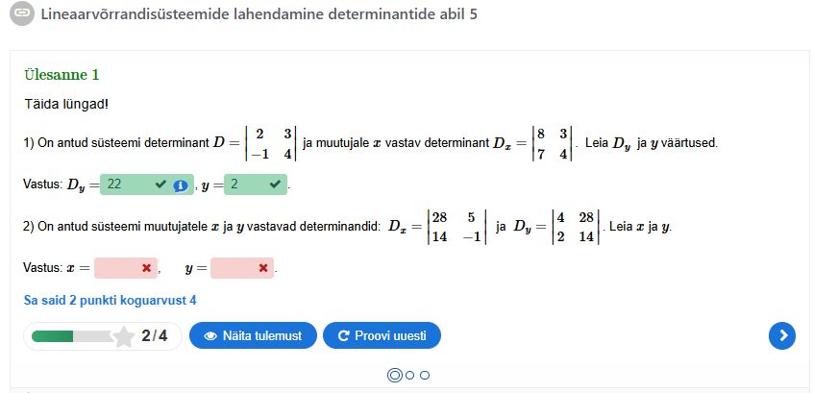The width and height of the screenshot is (813, 393).
Task: Select the third page indicator dot
Action: [x=425, y=376]
